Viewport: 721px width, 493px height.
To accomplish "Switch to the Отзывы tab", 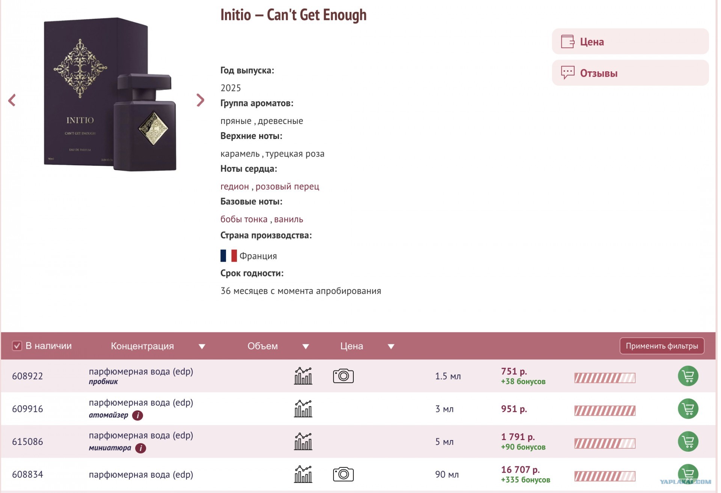I will (630, 73).
